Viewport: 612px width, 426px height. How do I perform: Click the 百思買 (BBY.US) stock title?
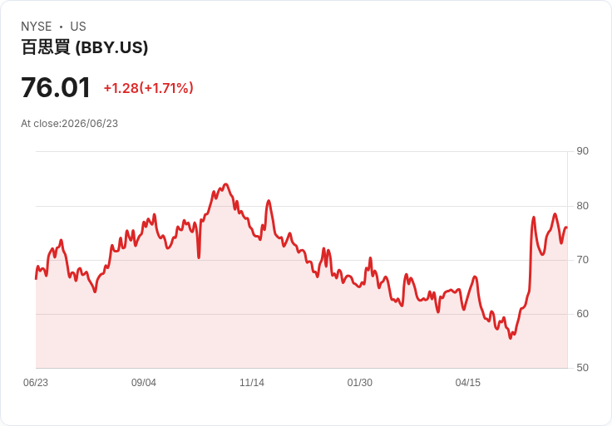pos(85,47)
